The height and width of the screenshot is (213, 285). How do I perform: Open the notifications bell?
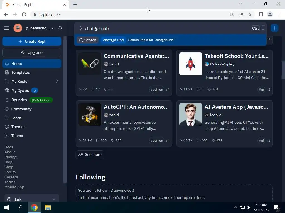pos(60,28)
